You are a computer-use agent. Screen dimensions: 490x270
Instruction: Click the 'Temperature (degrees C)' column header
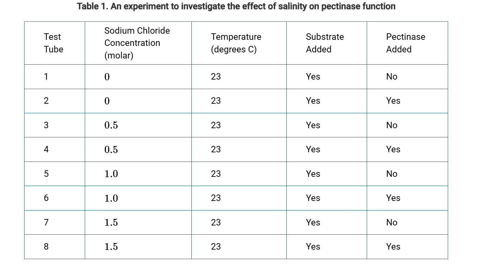236,43
